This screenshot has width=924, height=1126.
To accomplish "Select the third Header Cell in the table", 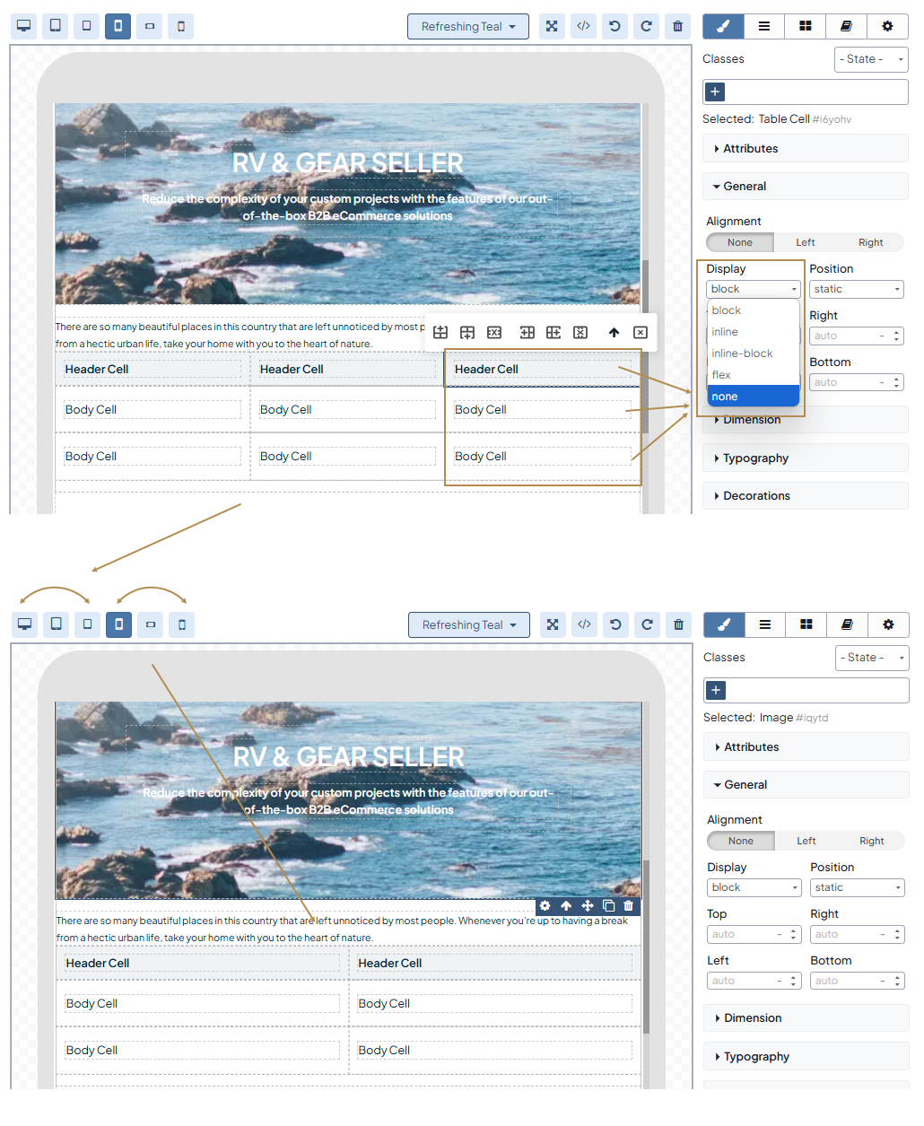I will click(x=486, y=370).
